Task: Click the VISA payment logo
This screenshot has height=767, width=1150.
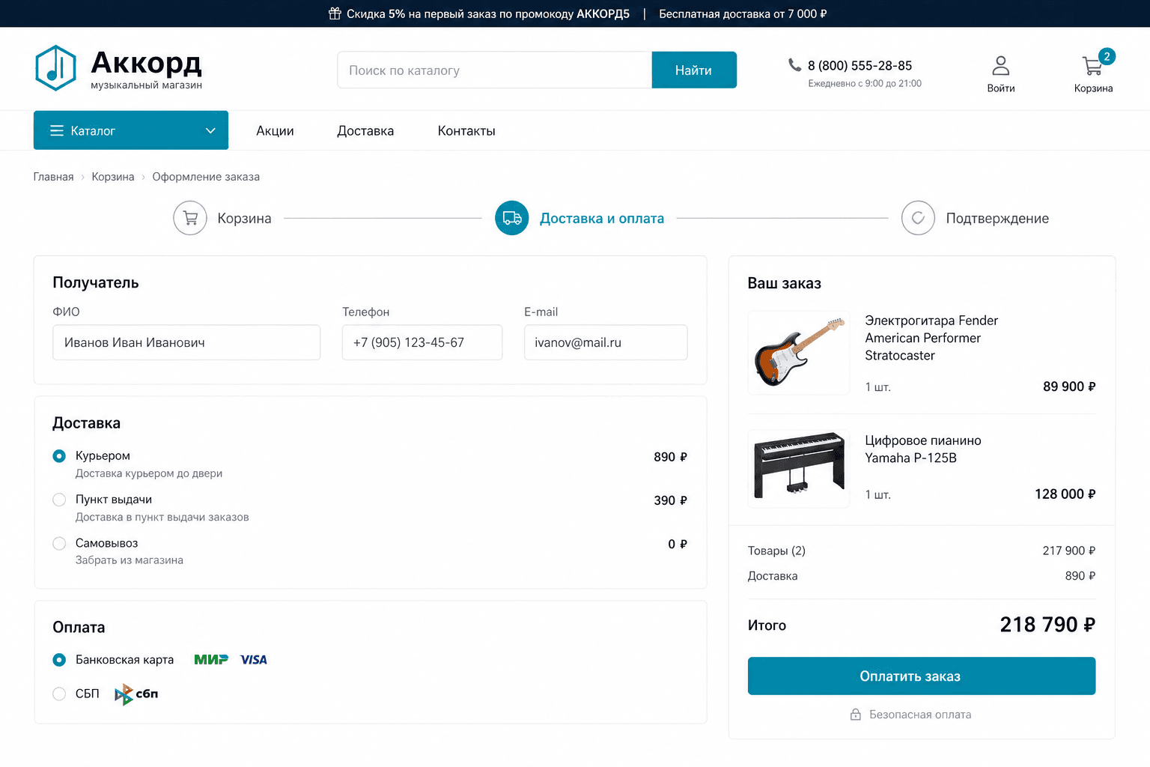Action: point(254,660)
